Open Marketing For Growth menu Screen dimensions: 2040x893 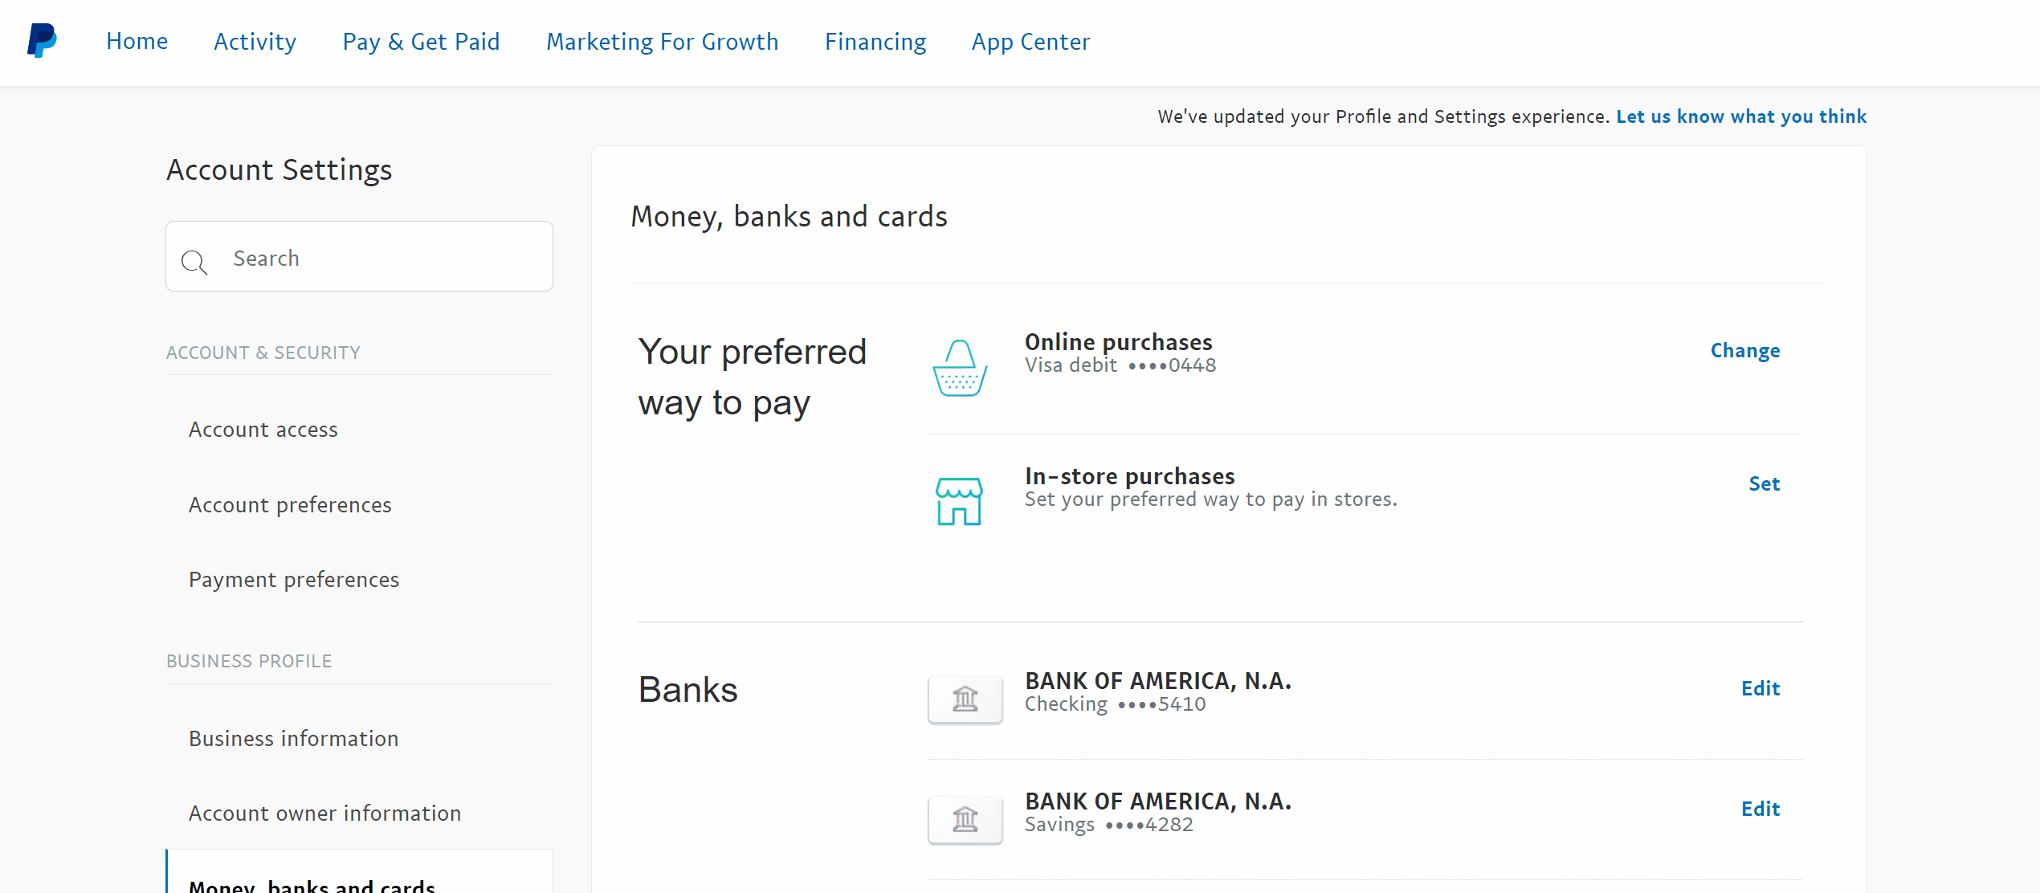pos(663,42)
